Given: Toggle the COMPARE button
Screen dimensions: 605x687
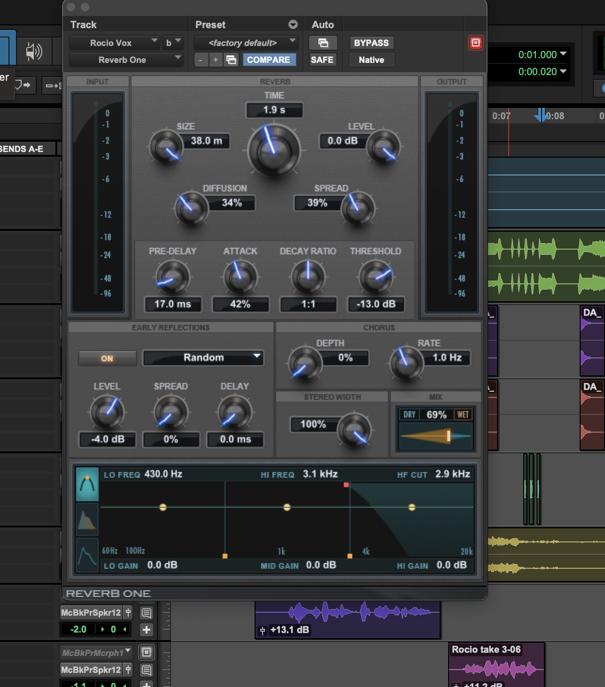Looking at the screenshot, I should pos(269,60).
